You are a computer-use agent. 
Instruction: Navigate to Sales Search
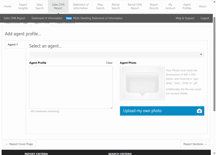pyautogui.click(x=40, y=6)
